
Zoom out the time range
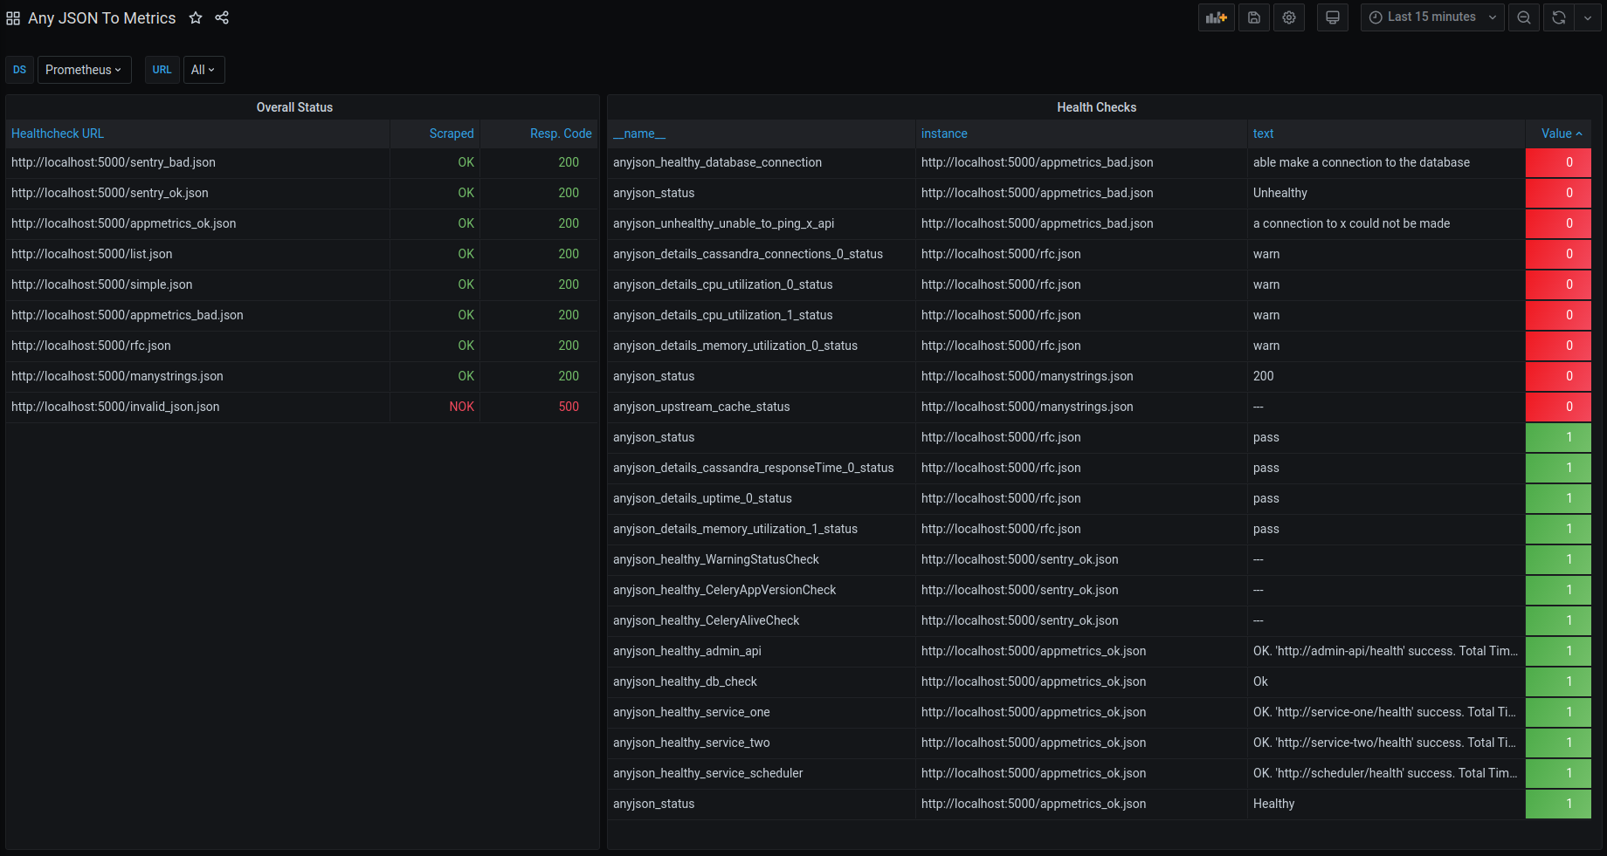pyautogui.click(x=1524, y=17)
